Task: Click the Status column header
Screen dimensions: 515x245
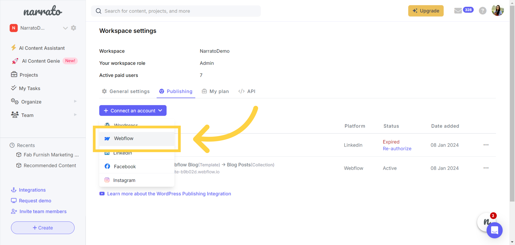Action: click(391, 126)
